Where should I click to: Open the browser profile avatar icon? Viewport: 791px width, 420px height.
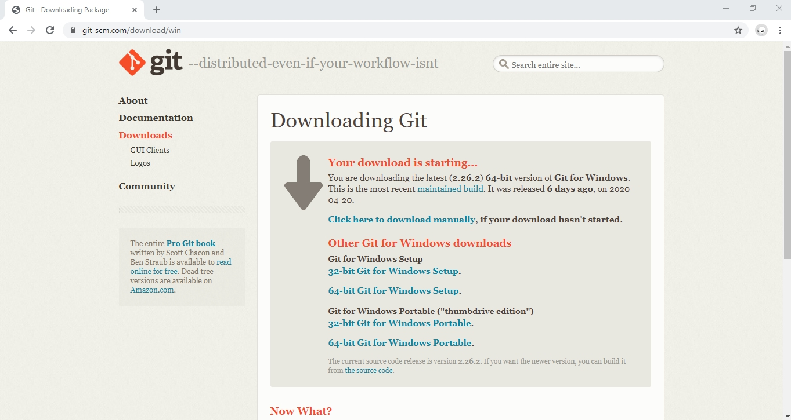pyautogui.click(x=761, y=30)
